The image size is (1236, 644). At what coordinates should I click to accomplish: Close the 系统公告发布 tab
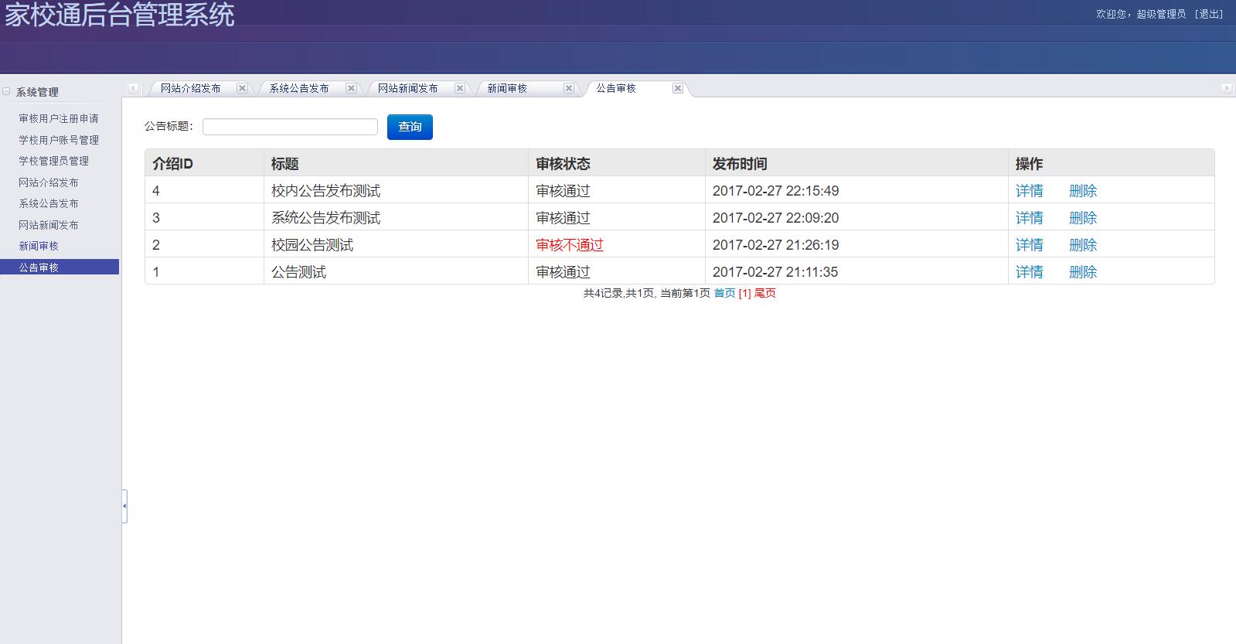point(351,88)
